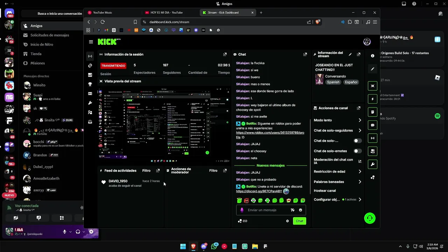
Task: Open a new browser tab
Action: coord(261,13)
